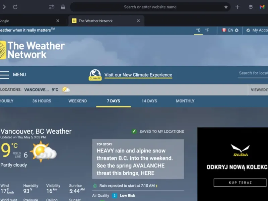Open the MONTHLY forecast tab
268x201 pixels.
click(185, 101)
